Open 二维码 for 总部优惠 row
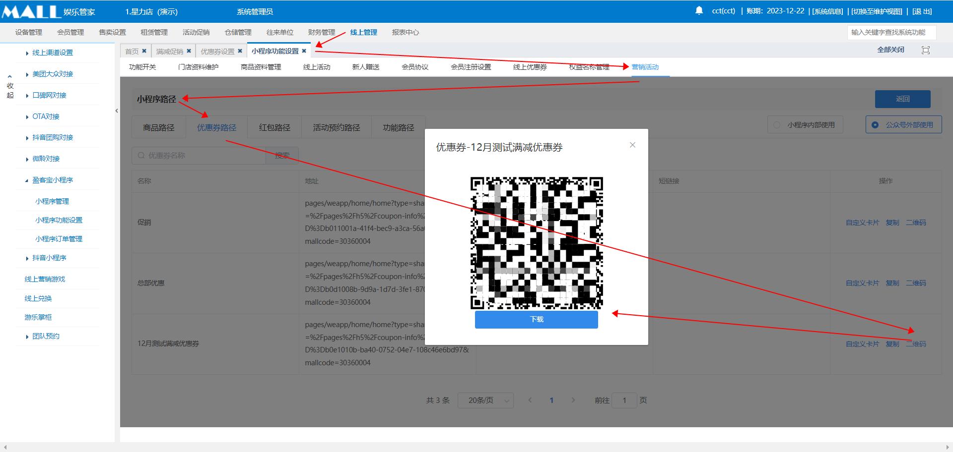This screenshot has width=953, height=452. pos(916,283)
